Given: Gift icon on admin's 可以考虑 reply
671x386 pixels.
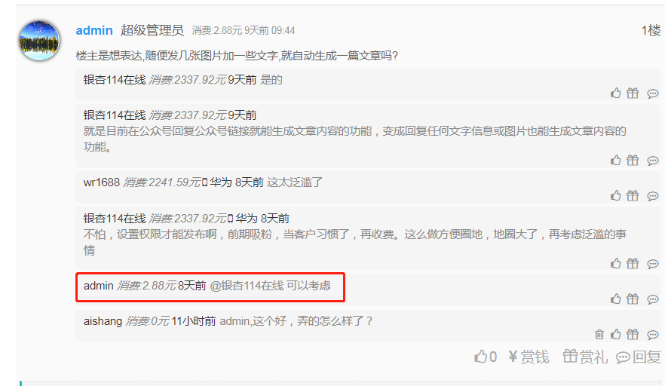Looking at the screenshot, I should 633,299.
